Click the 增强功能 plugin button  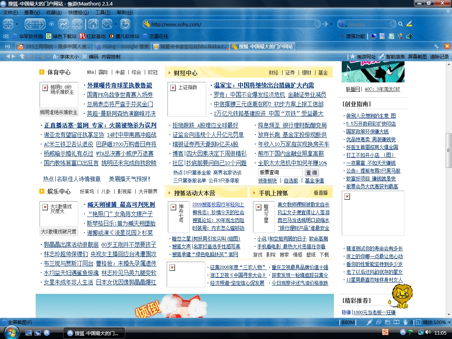click(353, 36)
